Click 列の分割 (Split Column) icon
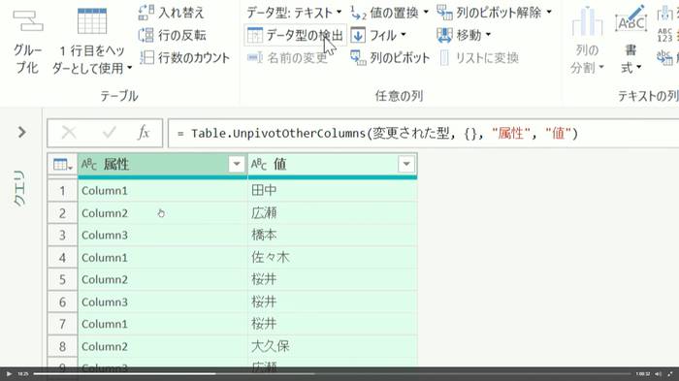Viewport: 679px width, 381px height. (x=587, y=21)
